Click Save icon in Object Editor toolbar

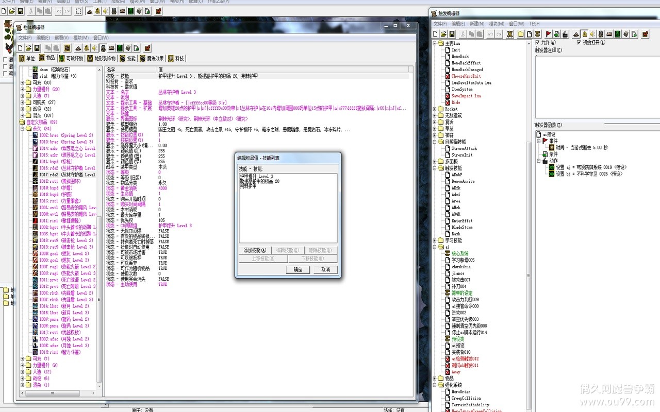click(38, 48)
